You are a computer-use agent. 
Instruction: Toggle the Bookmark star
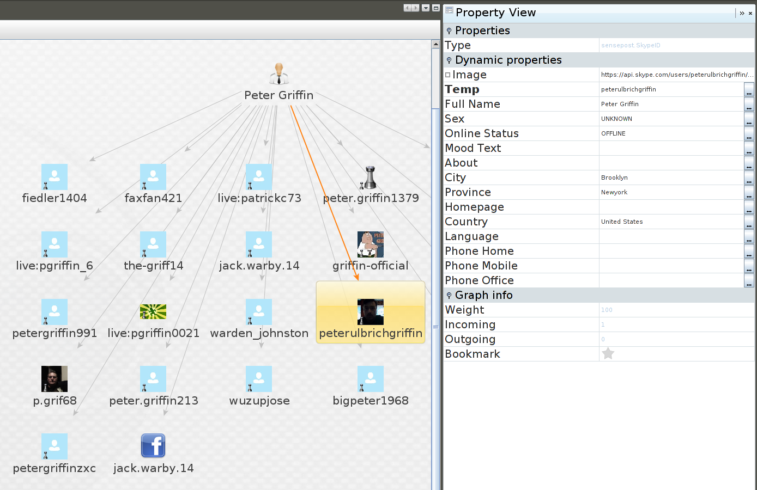pos(608,353)
